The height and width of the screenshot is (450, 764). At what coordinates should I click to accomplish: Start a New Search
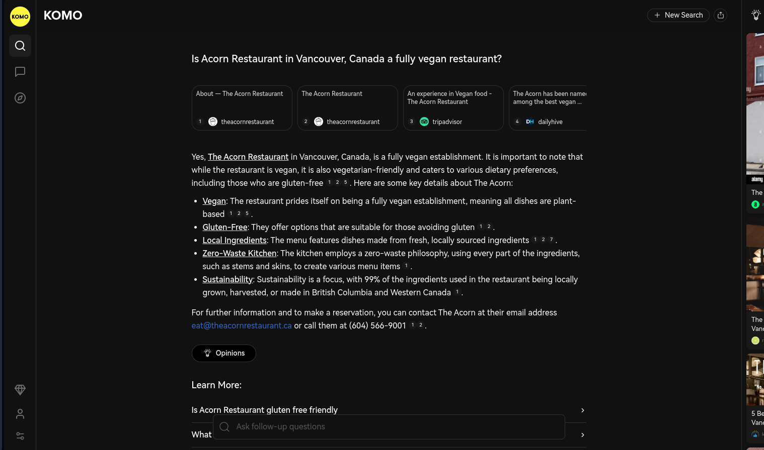click(x=678, y=15)
